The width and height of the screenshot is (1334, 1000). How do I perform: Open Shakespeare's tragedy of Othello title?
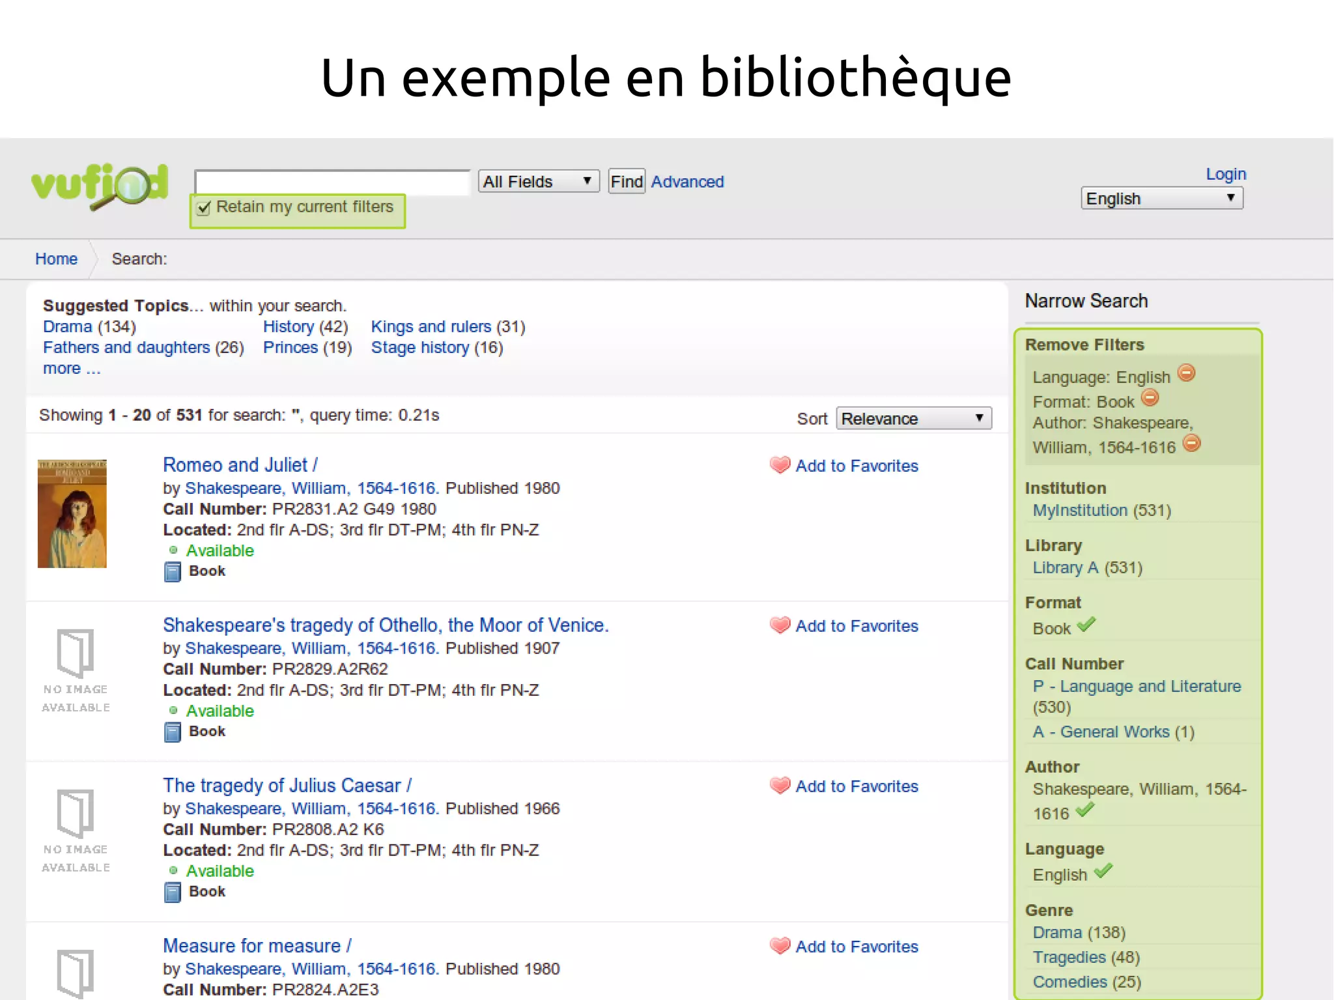[386, 625]
